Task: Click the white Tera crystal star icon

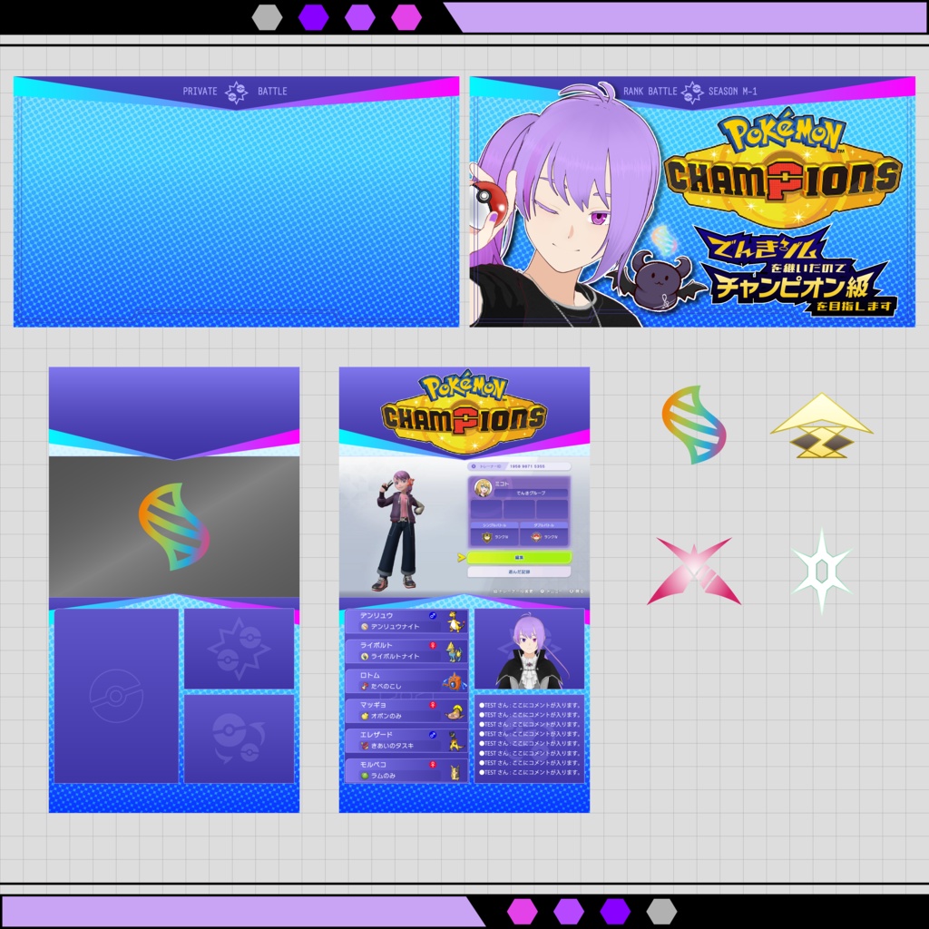Action: click(821, 571)
